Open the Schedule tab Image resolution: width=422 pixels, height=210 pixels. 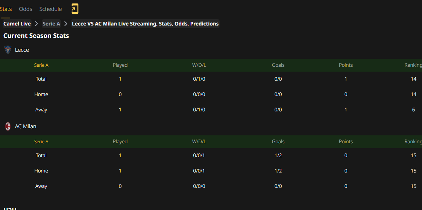(x=51, y=9)
